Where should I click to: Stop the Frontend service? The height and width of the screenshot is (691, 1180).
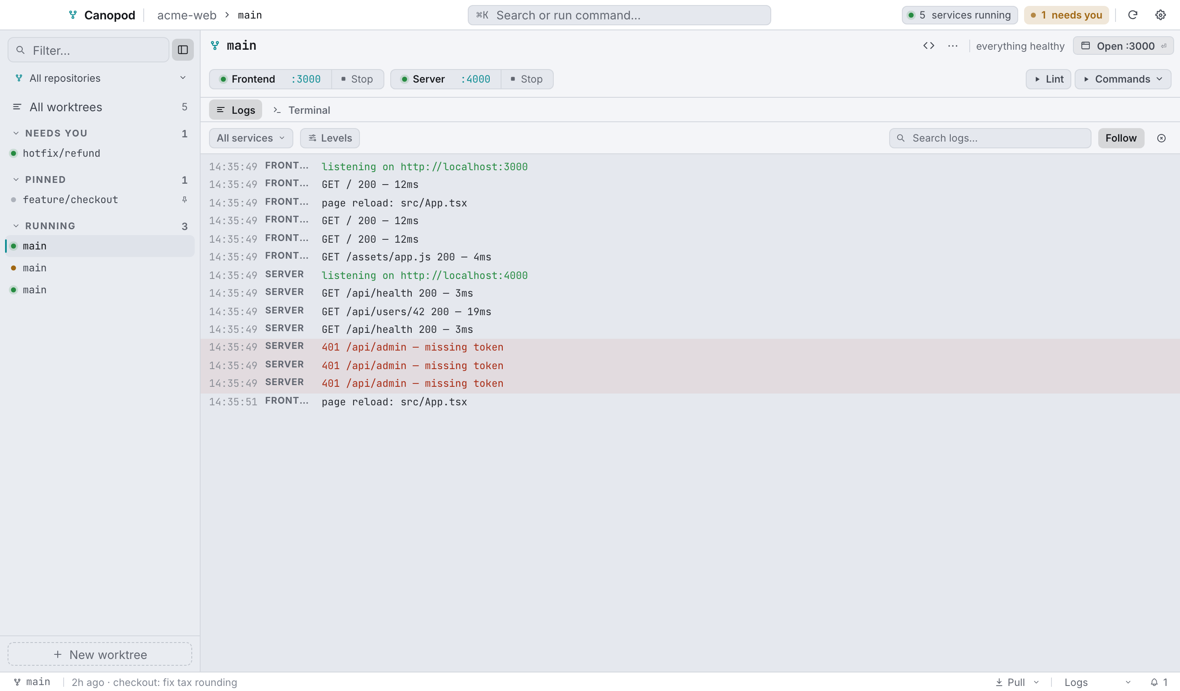tap(357, 79)
